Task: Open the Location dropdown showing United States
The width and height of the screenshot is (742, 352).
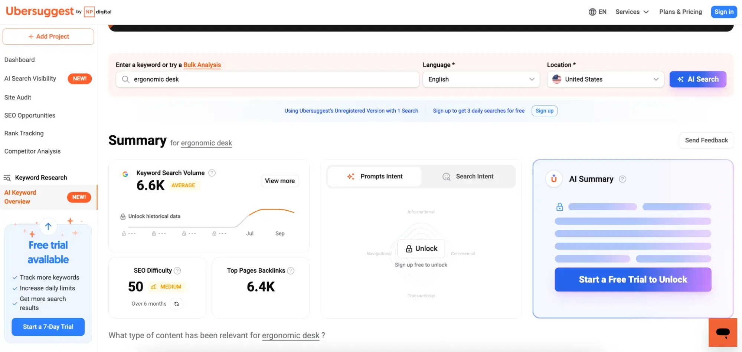Action: pyautogui.click(x=605, y=79)
